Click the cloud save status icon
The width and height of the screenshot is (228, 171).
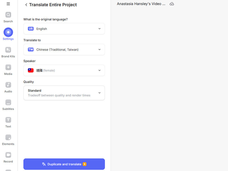point(172,4)
